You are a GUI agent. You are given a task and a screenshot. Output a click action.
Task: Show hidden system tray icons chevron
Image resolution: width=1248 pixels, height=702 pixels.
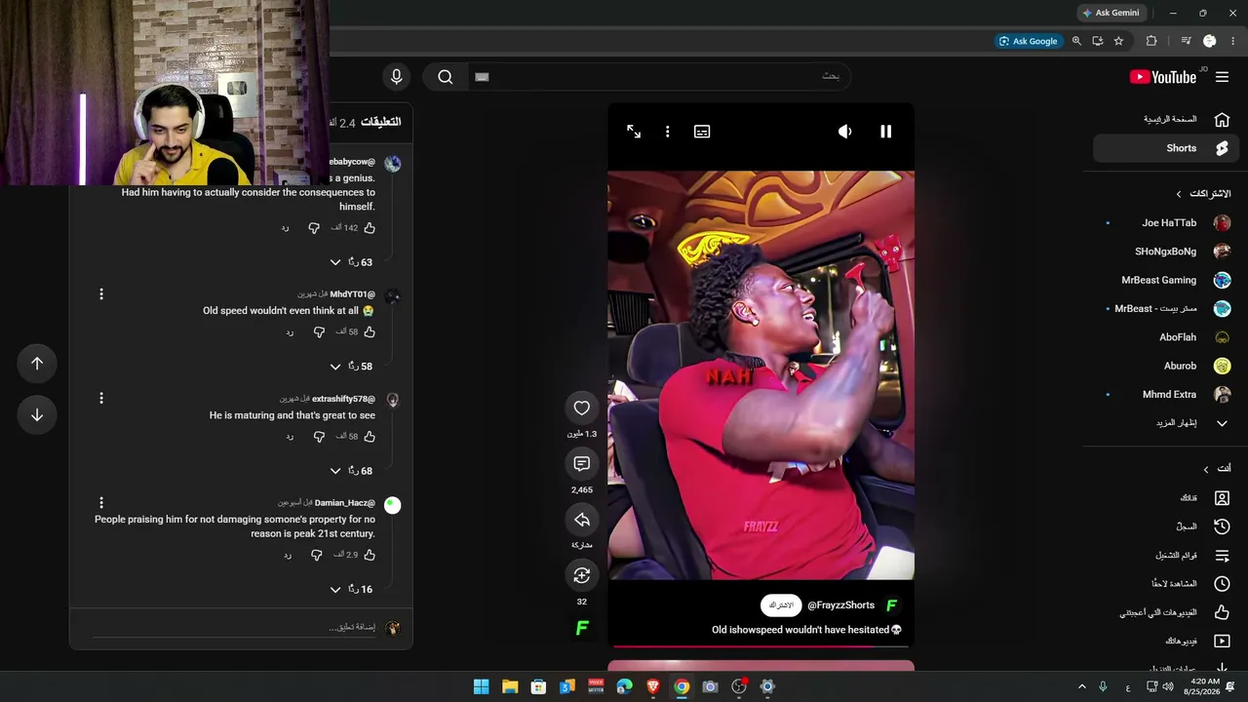pyautogui.click(x=1081, y=686)
